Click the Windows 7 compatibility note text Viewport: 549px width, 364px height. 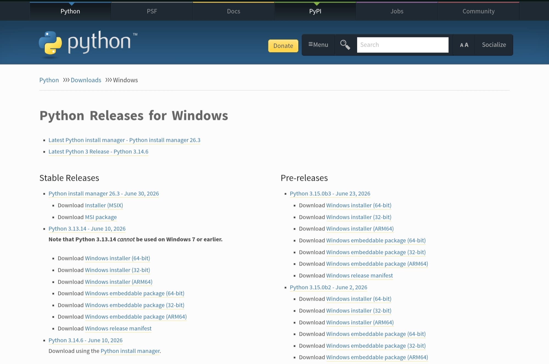[135, 239]
